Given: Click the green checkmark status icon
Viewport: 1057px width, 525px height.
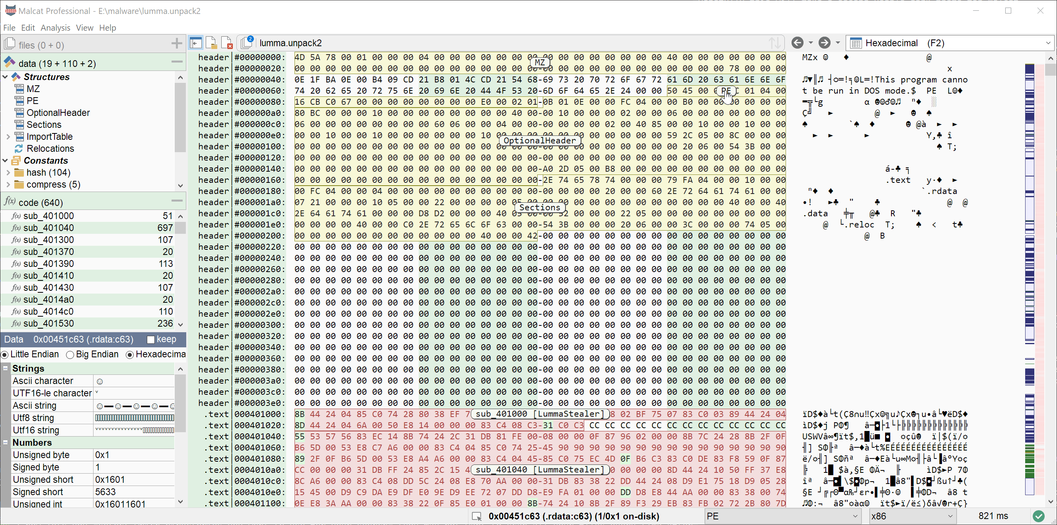Looking at the screenshot, I should coord(1039,516).
